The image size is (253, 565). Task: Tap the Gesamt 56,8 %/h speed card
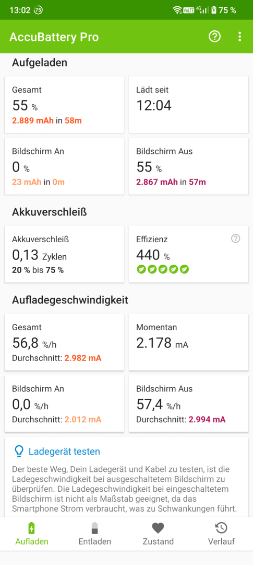(x=64, y=342)
